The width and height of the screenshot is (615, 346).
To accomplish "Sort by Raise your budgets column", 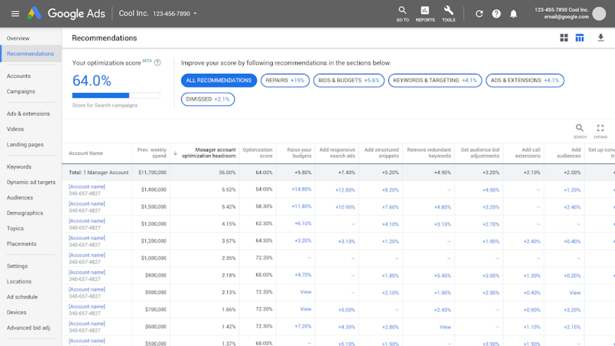I will point(299,153).
